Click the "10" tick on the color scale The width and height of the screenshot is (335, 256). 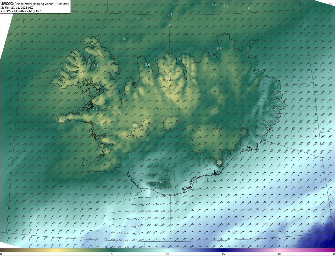[x=167, y=254]
